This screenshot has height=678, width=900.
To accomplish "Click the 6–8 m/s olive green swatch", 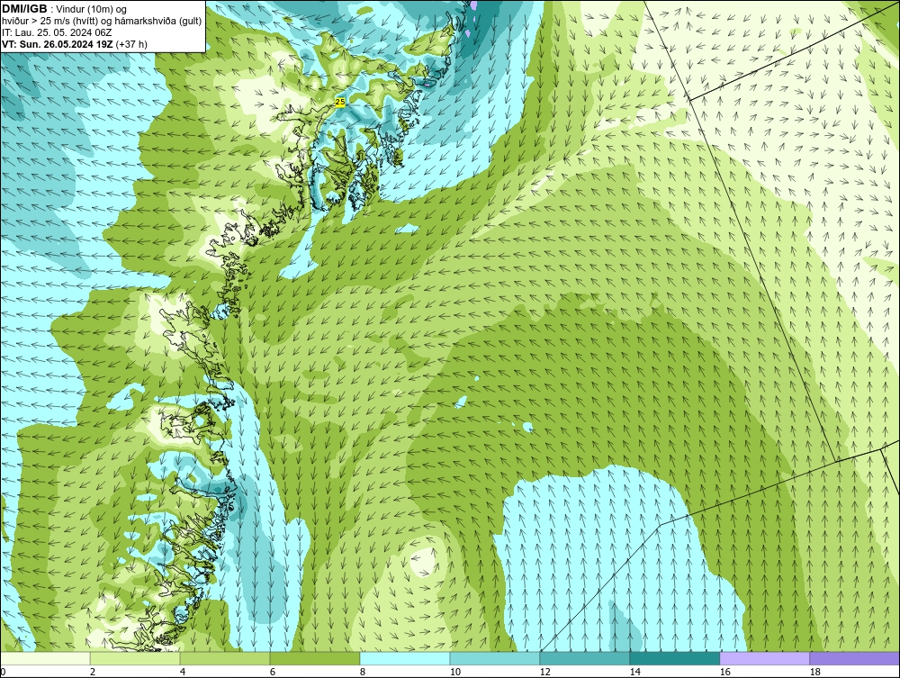I will (x=315, y=658).
